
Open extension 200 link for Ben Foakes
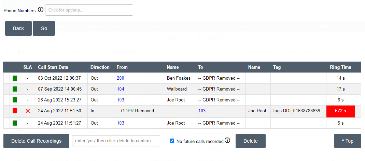coord(120,78)
